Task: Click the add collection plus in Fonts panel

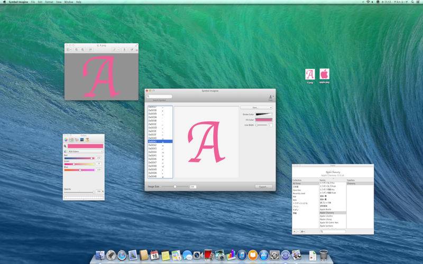Action: (295, 231)
